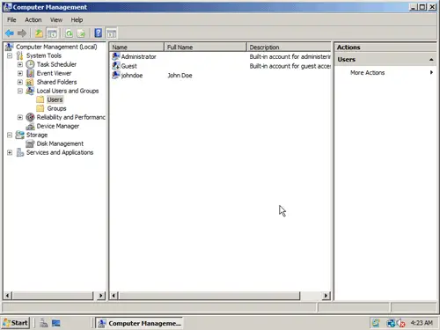440x330 pixels.
Task: Click the Local Users and Groups icon
Action: pos(30,91)
